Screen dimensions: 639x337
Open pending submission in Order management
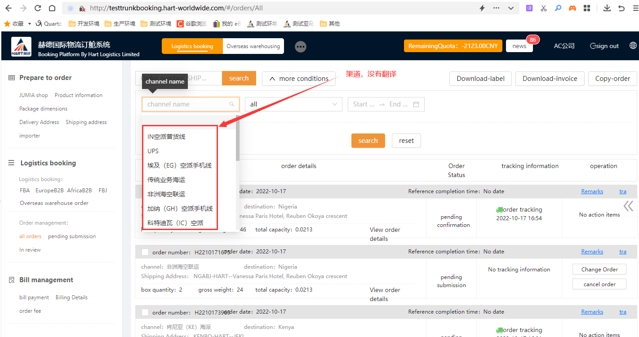pyautogui.click(x=72, y=236)
